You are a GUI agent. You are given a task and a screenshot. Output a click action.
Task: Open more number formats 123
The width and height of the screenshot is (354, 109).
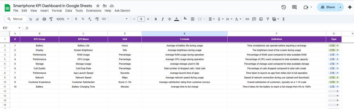pyautogui.click(x=104, y=19)
